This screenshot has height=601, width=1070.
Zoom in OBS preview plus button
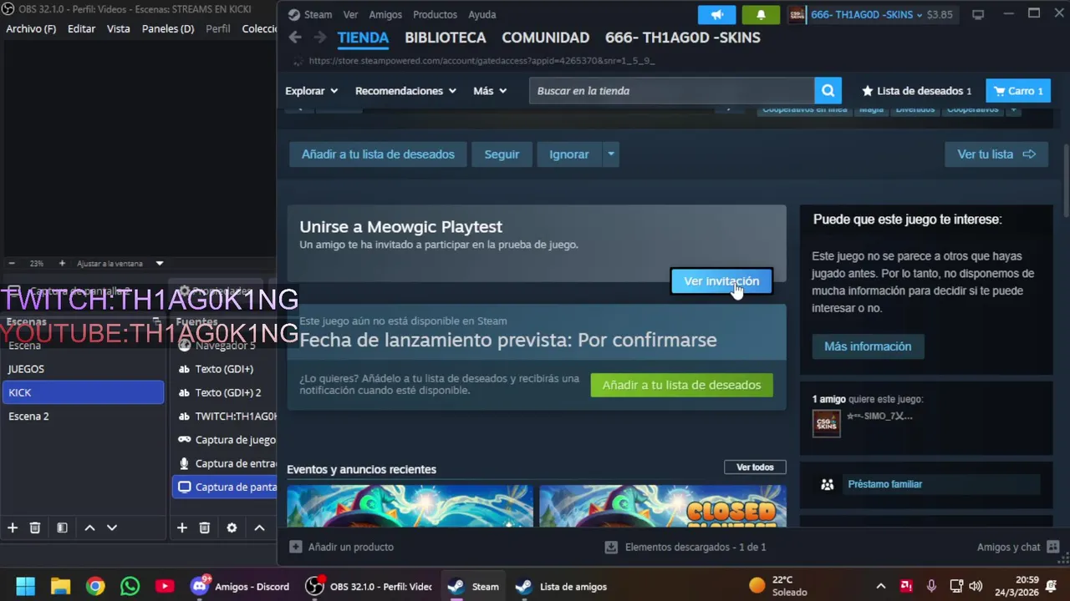pos(62,263)
